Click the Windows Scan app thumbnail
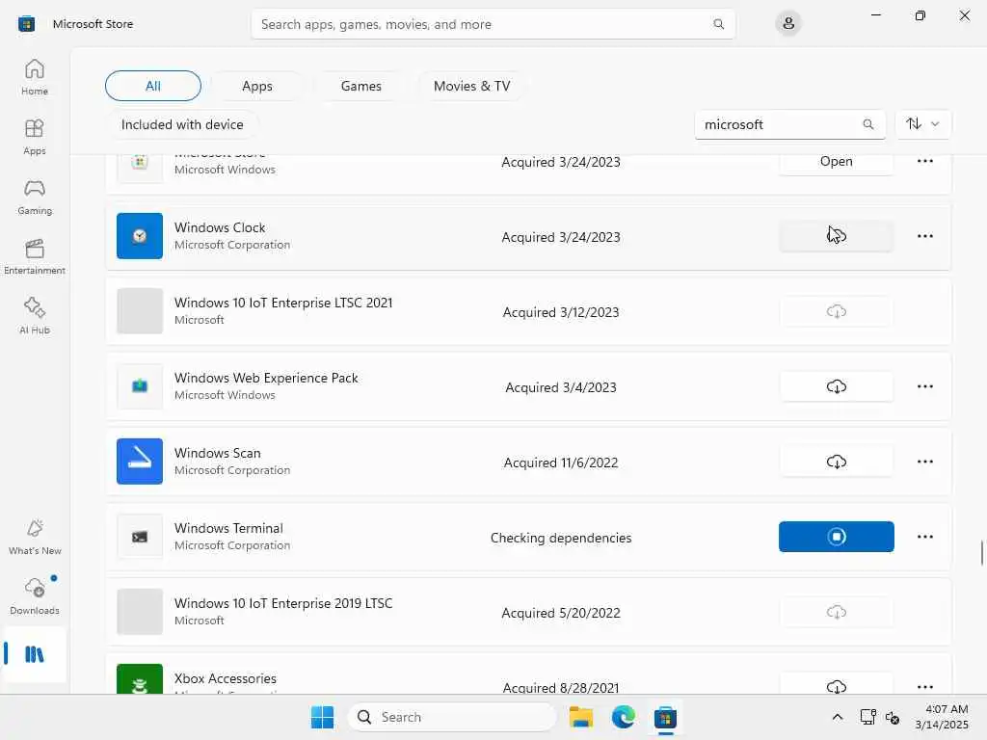 [140, 462]
